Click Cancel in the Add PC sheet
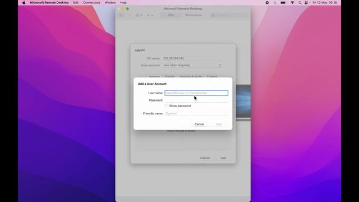Viewport: 359px width, 202px height. pos(205,158)
